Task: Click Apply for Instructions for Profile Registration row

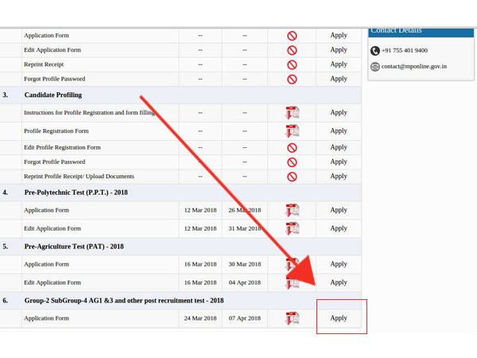Action: 339,113
